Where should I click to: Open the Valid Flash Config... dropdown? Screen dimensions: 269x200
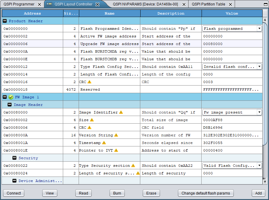(x=259, y=166)
